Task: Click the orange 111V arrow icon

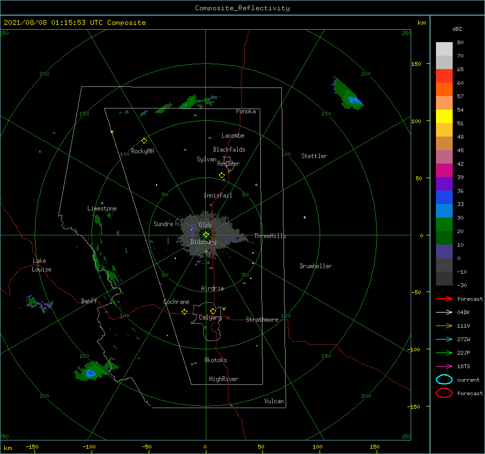Action: pyautogui.click(x=444, y=326)
